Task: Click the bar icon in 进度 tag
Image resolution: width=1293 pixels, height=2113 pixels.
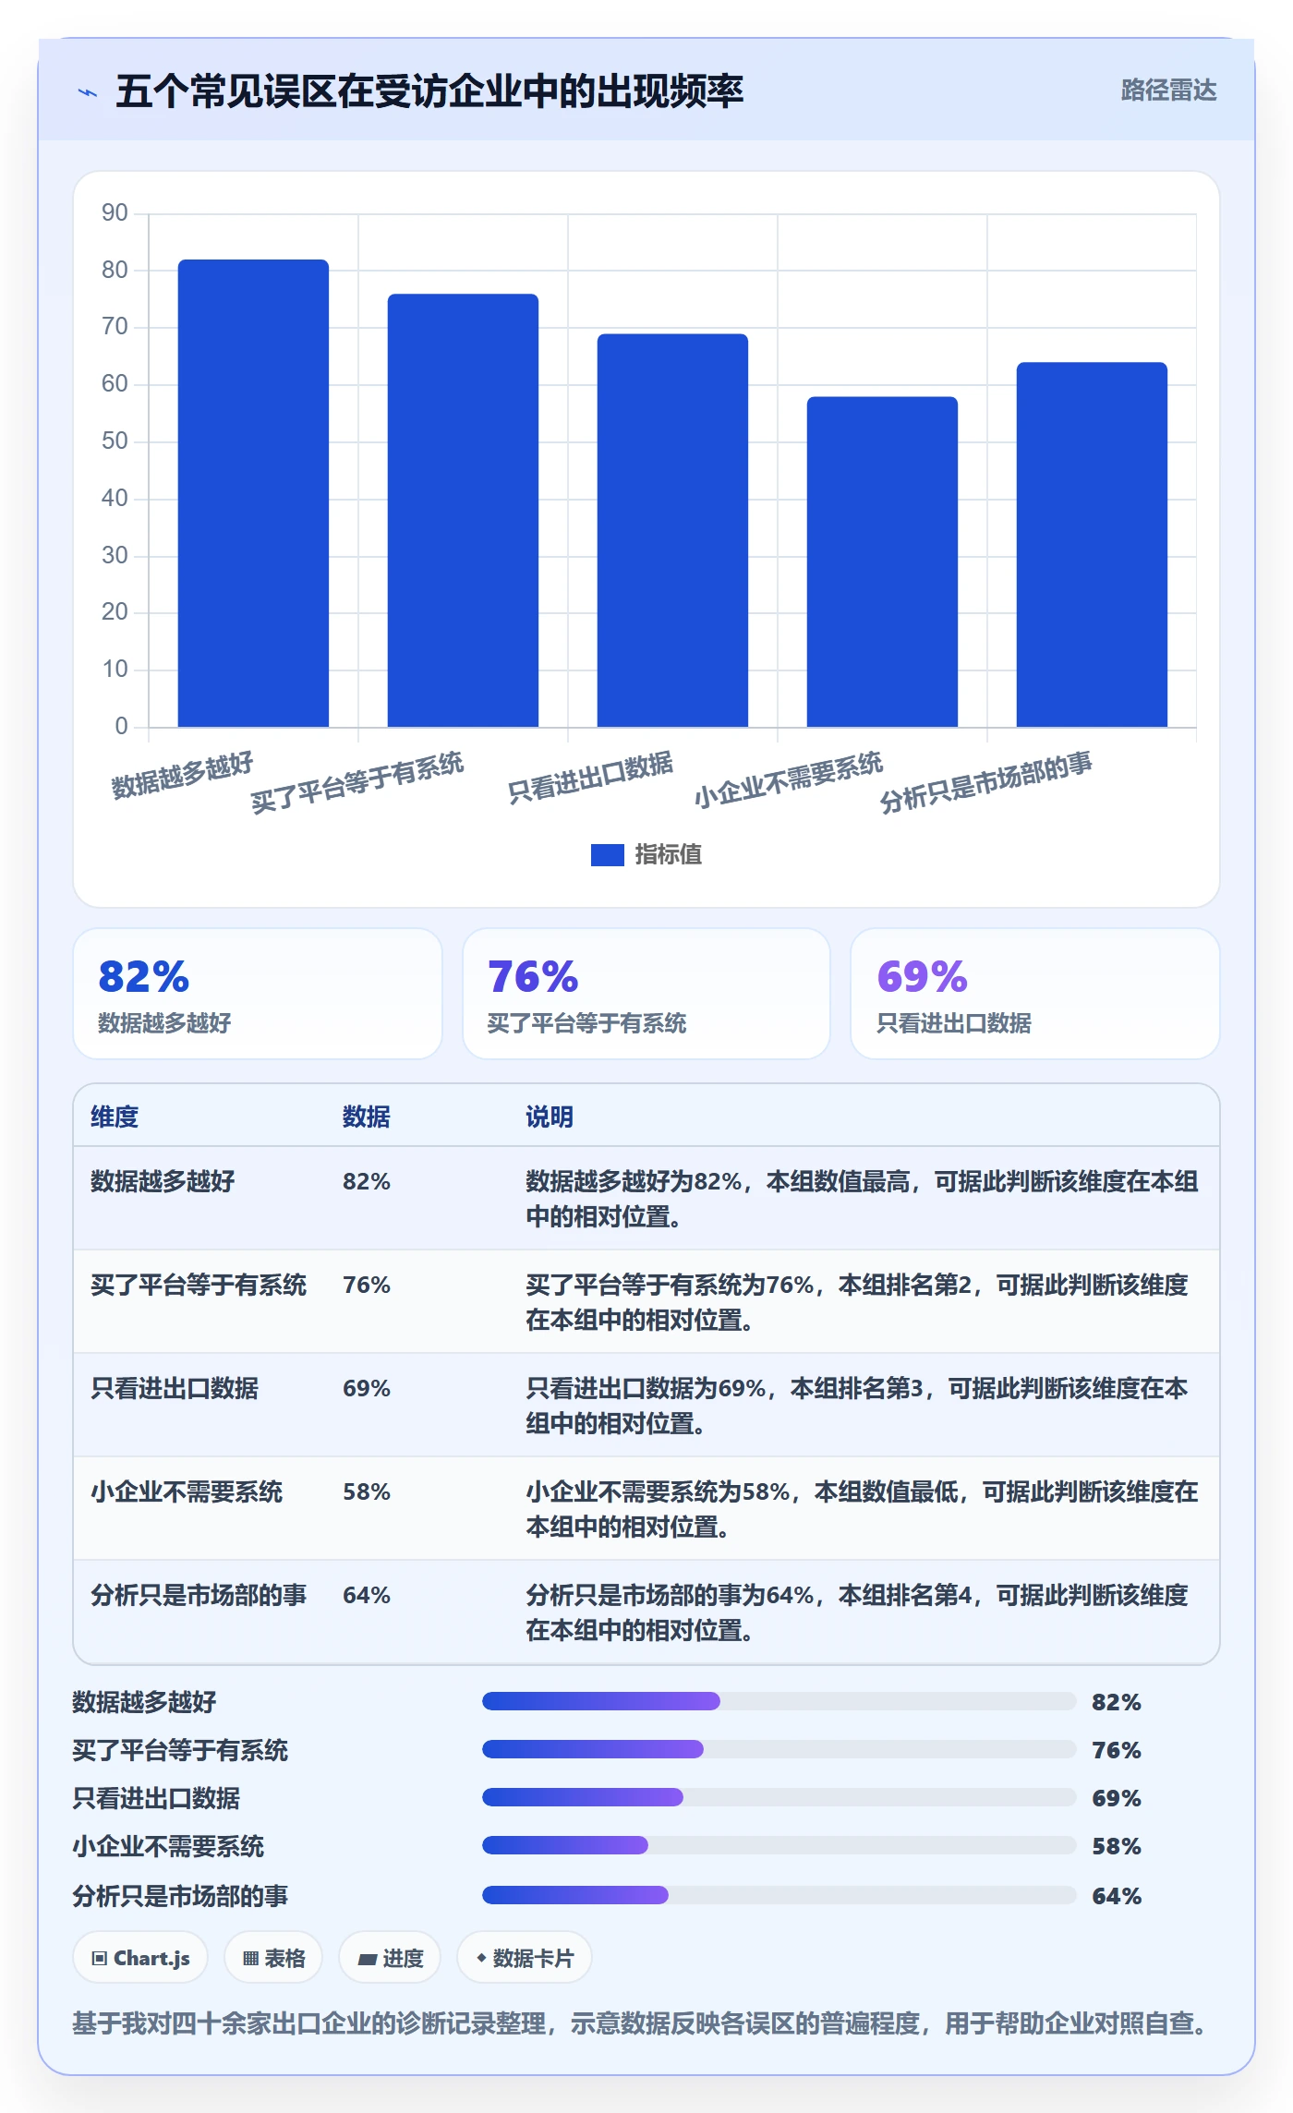Action: click(368, 1959)
